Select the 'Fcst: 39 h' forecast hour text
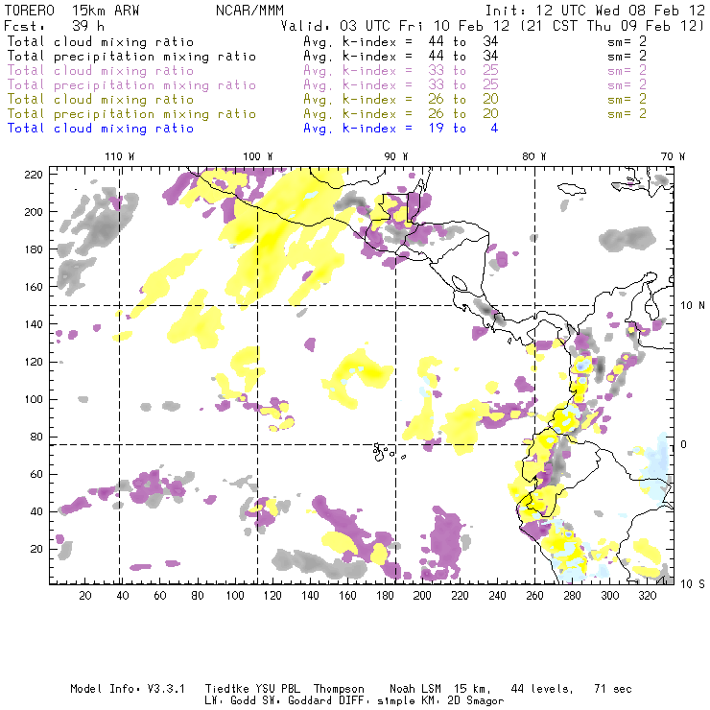The image size is (710, 710). (x=54, y=26)
